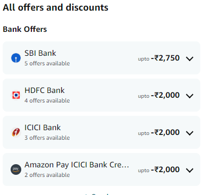Select the SBI Bank title text

[x=40, y=53]
